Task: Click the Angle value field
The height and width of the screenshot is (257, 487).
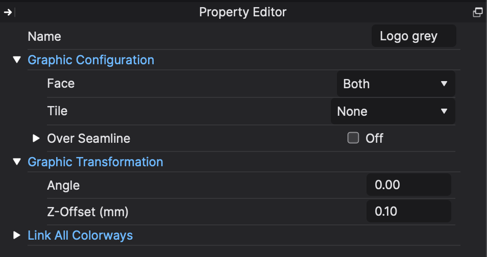Action: coord(409,185)
